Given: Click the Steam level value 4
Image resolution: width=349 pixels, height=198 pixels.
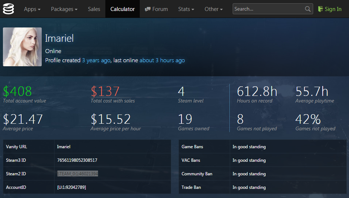Looking at the screenshot, I should [x=181, y=91].
